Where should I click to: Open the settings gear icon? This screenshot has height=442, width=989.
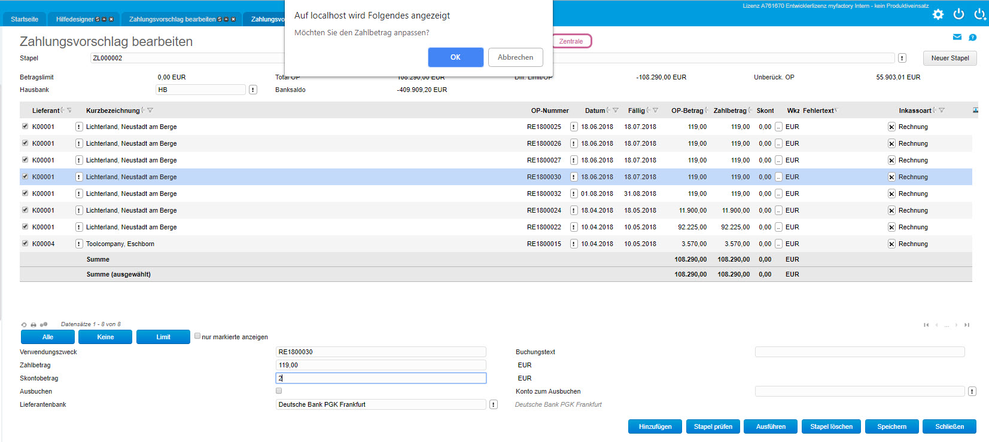click(x=938, y=14)
